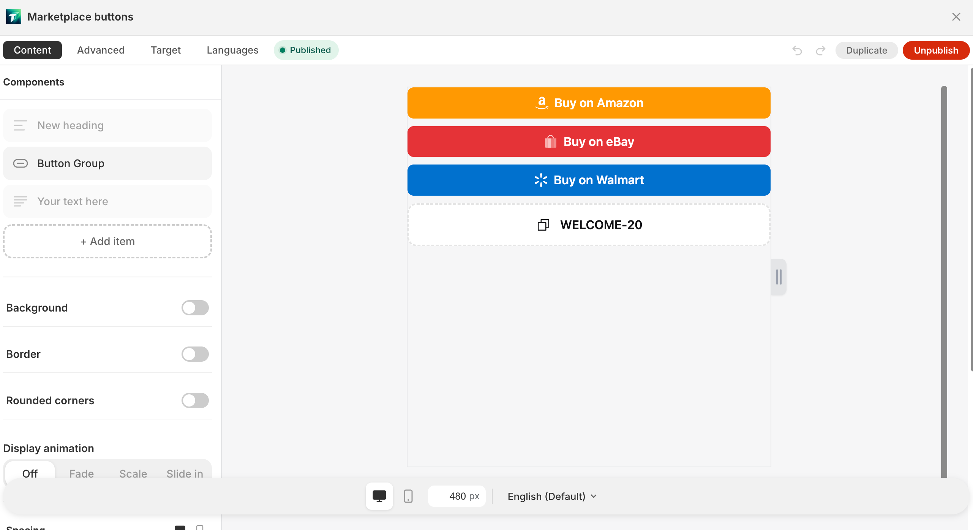Open the Target tab
This screenshot has width=973, height=530.
click(x=166, y=50)
